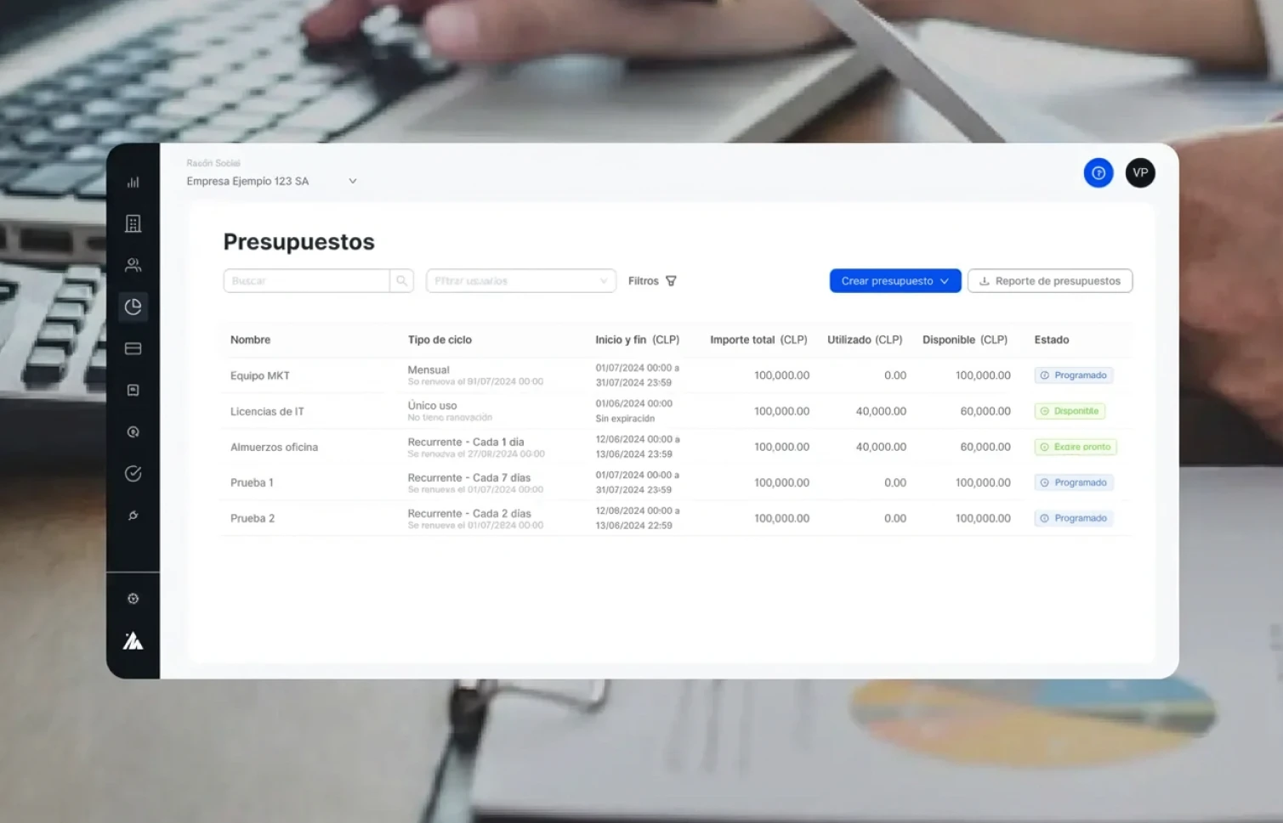Click the building icon in the sidebar
Viewport: 1283px width, 823px height.
(133, 223)
